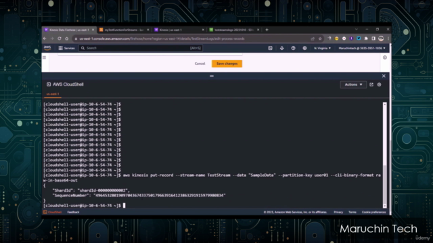Expand the CloudShell Actions dropdown
Viewport: 433px width, 243px height.
coord(353,84)
